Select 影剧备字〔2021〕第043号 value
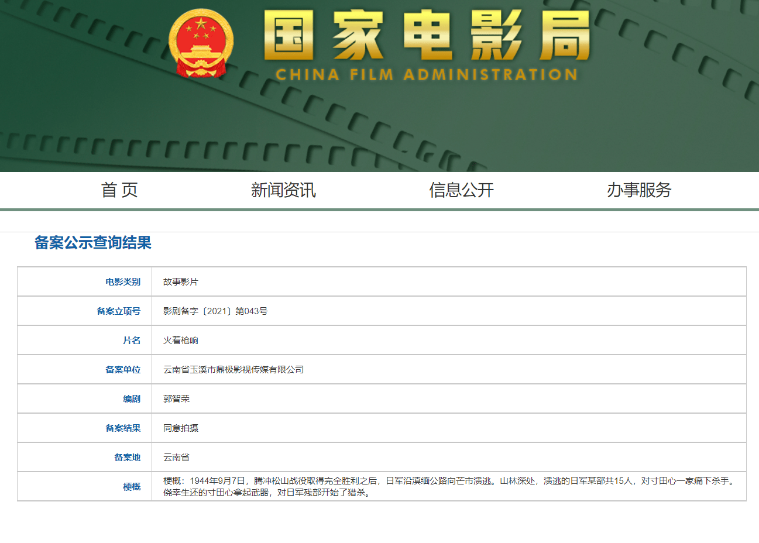This screenshot has height=543, width=759. coord(215,311)
